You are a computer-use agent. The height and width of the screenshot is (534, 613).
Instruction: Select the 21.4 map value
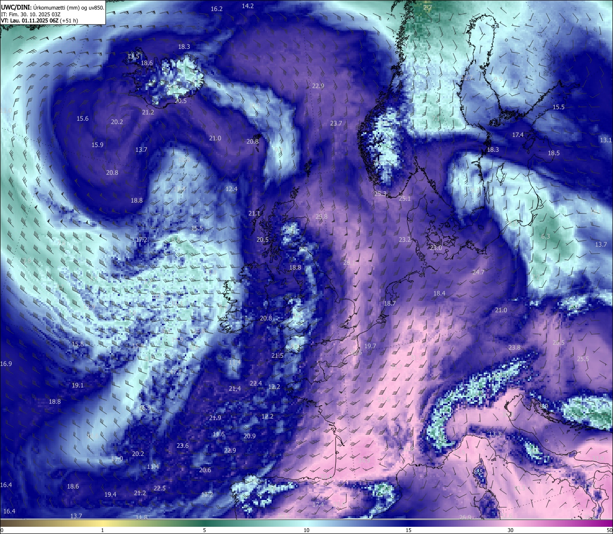coord(235,388)
